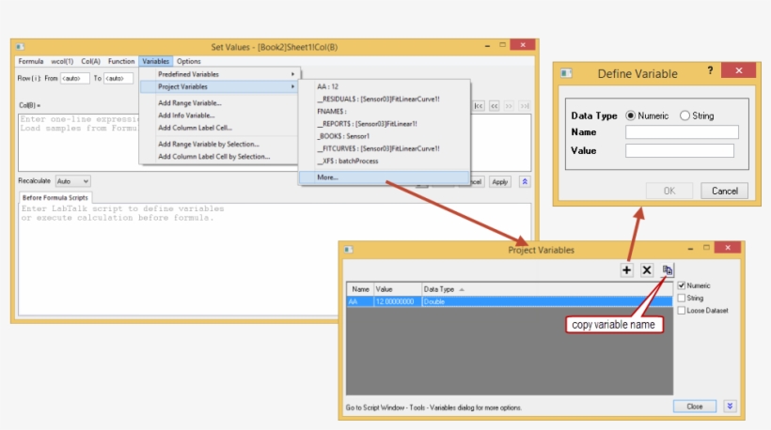
Task: Click the copy variable name icon
Action: point(668,269)
